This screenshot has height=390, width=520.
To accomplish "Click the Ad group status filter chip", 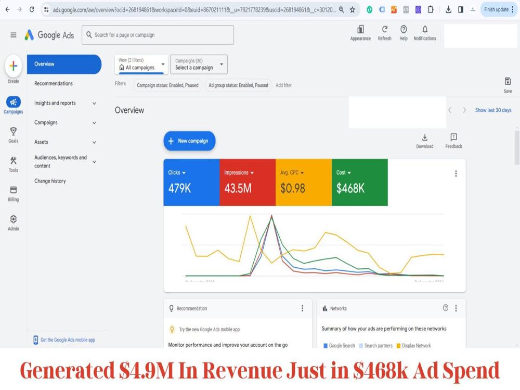I will (238, 85).
